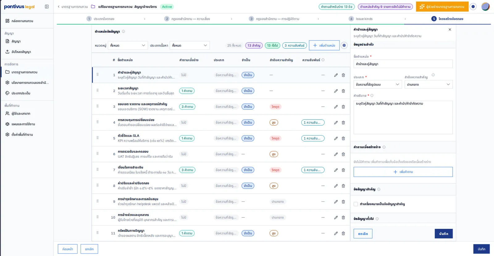
Task: Open ประเภท dropdown in side panel
Action: coord(378,84)
